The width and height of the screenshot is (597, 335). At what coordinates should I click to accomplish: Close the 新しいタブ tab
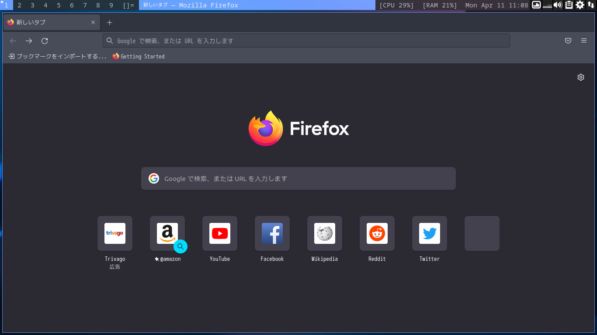coord(93,22)
